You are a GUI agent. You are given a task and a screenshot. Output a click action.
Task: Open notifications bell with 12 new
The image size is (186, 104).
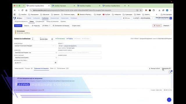[126, 18]
